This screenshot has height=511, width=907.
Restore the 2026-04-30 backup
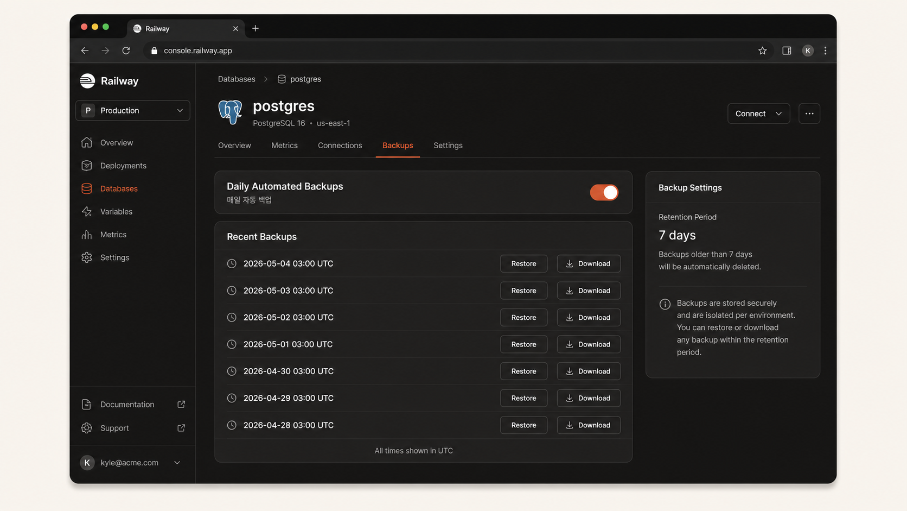(523, 371)
